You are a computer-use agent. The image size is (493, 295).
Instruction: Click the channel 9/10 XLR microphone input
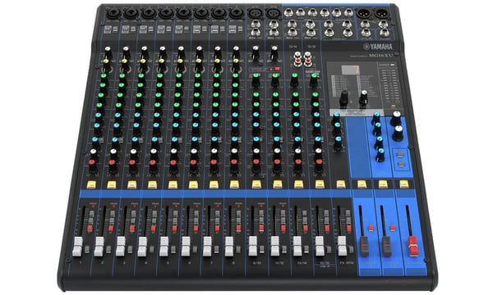(x=255, y=13)
